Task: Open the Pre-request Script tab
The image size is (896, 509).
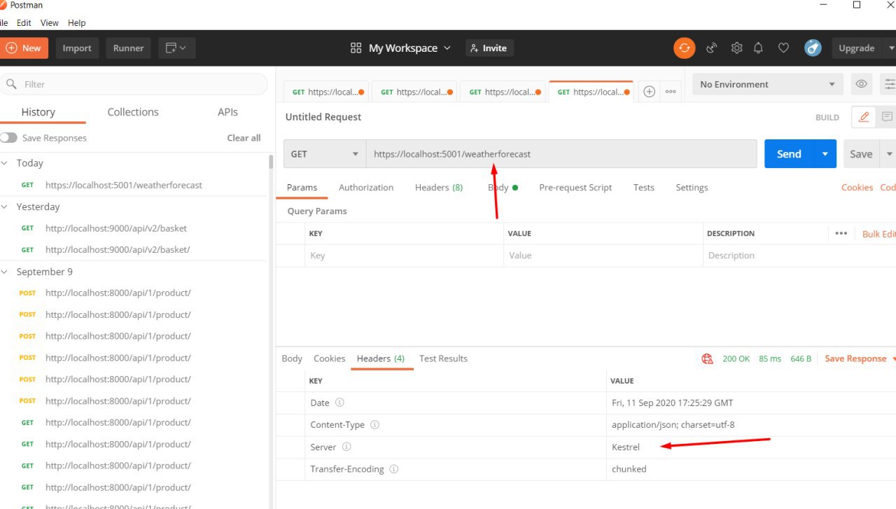Action: [x=575, y=188]
